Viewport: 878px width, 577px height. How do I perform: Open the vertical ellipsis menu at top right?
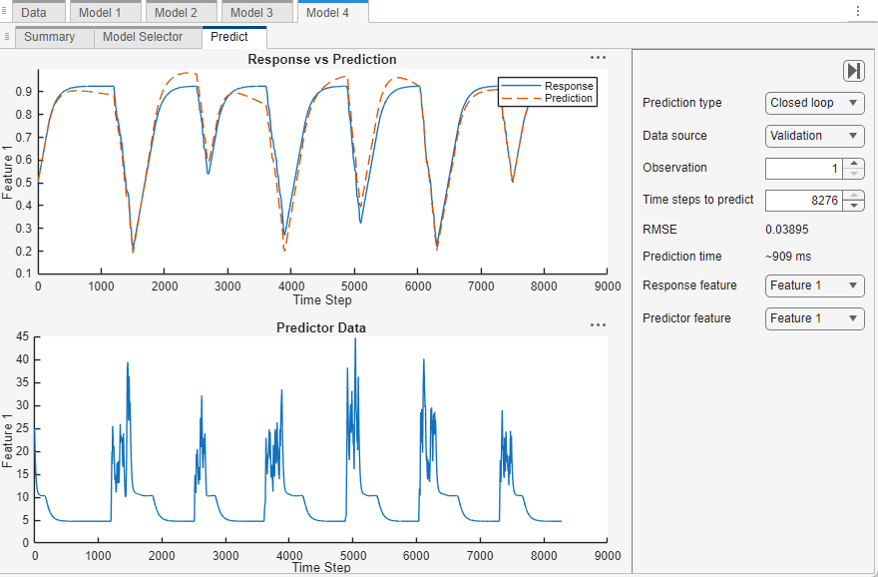click(x=858, y=11)
